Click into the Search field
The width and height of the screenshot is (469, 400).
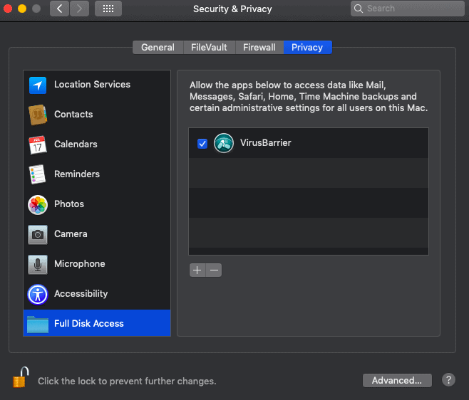[408, 9]
